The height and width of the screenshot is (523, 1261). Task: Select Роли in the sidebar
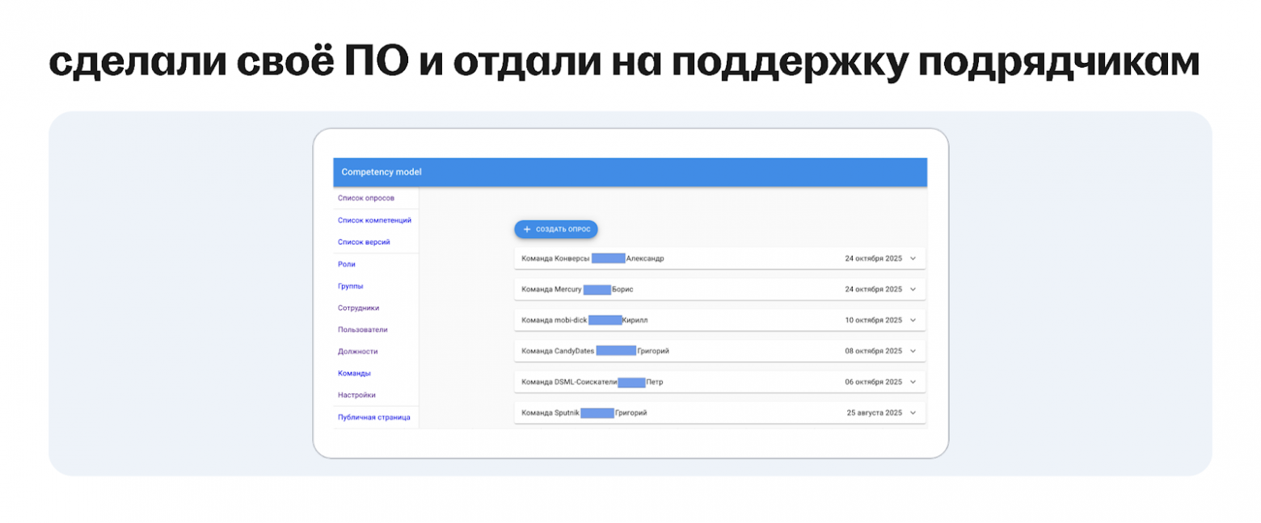coord(347,264)
